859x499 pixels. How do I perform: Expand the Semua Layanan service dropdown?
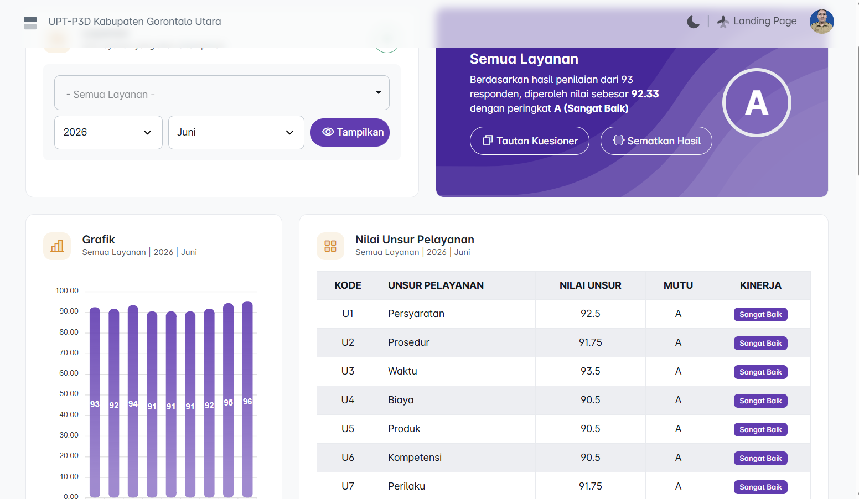(222, 93)
